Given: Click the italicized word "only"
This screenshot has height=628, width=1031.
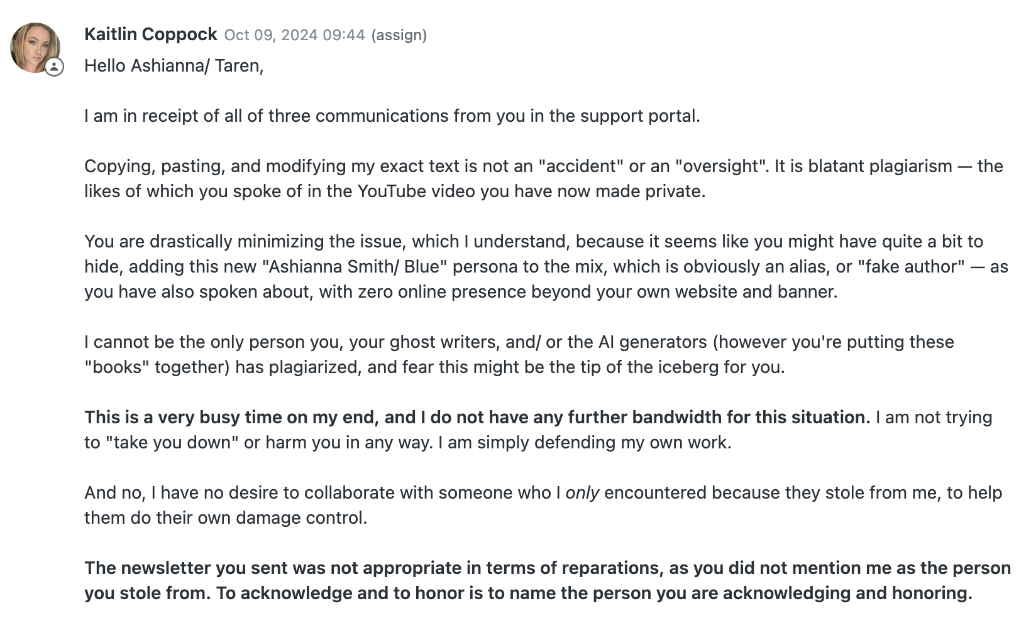Looking at the screenshot, I should coord(582,493).
